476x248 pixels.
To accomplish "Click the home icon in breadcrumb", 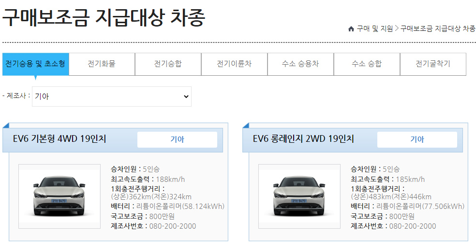I will click(351, 29).
